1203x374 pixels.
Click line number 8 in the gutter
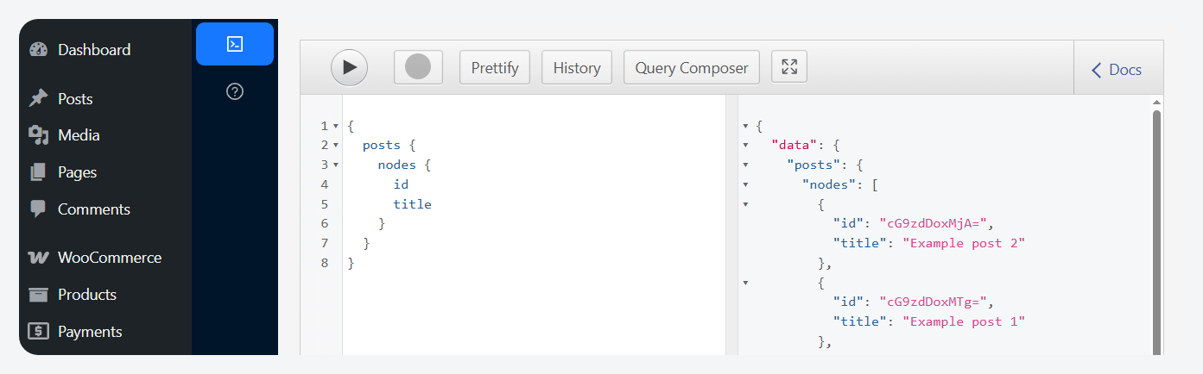tap(325, 263)
